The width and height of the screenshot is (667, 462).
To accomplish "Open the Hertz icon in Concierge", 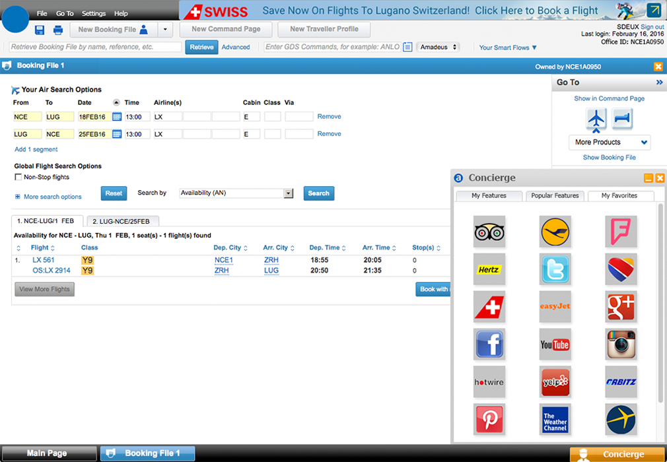I will (x=489, y=269).
